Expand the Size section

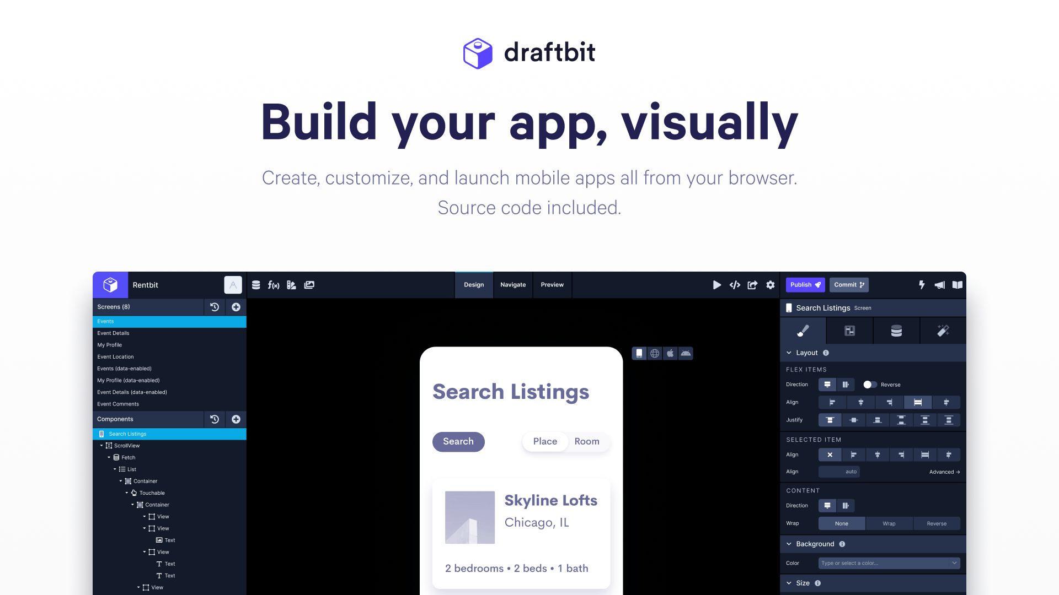[789, 583]
